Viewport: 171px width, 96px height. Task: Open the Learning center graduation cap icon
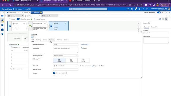2,34
